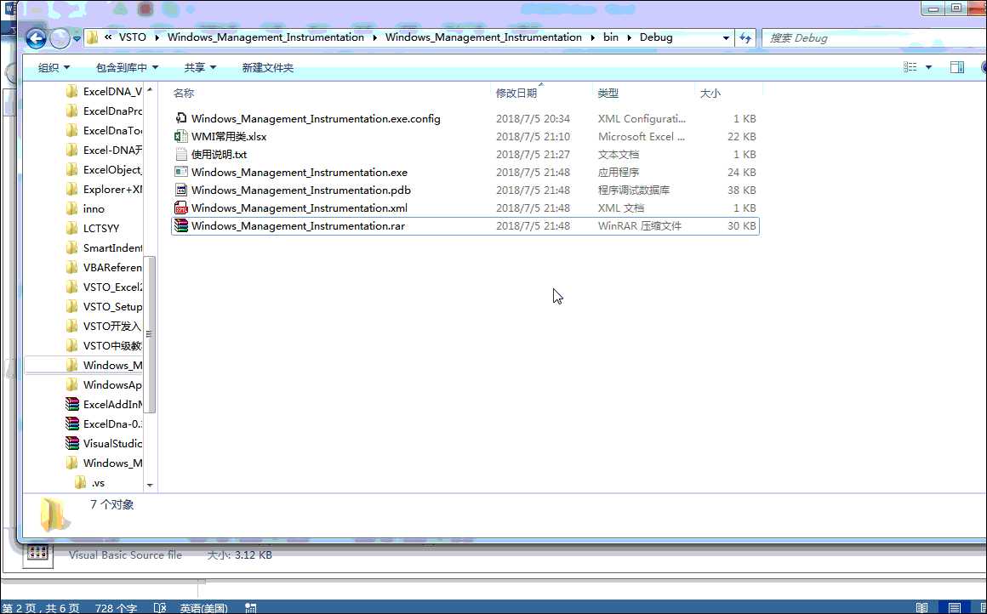The image size is (987, 614).
Task: Click the date 2018/7/5 20:34
Action: coord(533,118)
